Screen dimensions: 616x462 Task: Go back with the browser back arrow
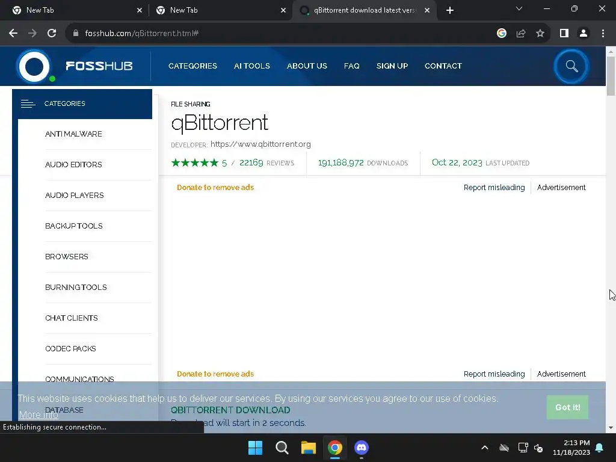coord(13,34)
